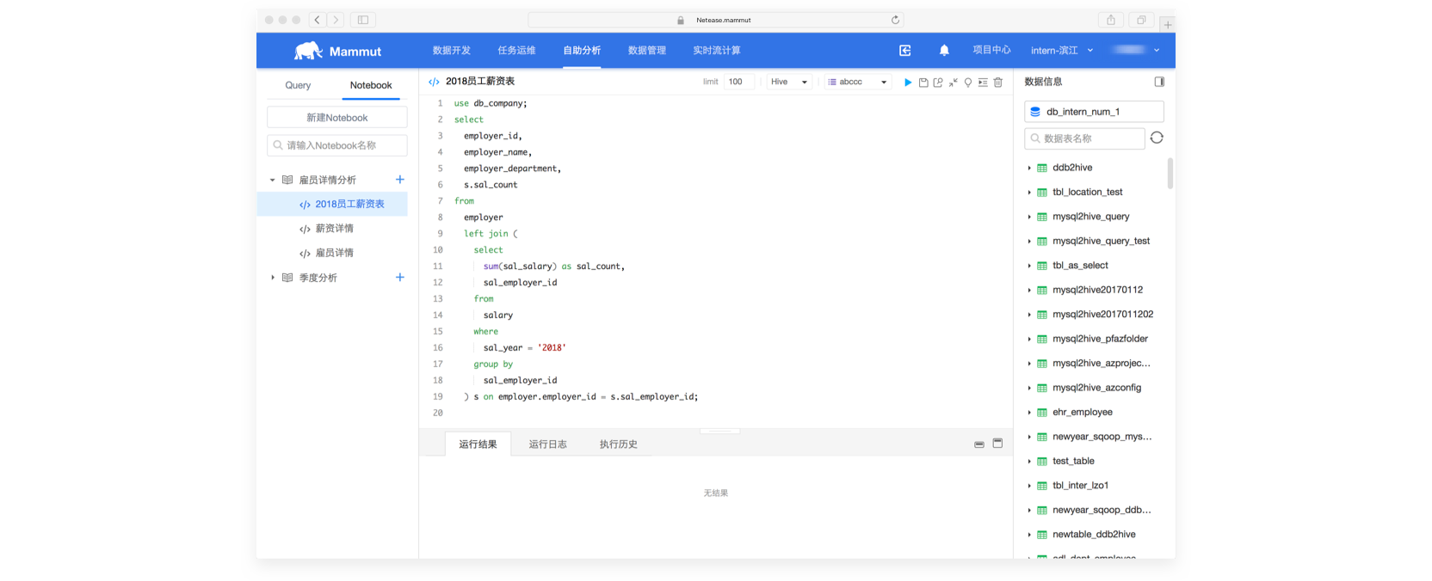Image resolution: width=1432 pixels, height=581 pixels.
Task: Expand the ehr_employee table node
Action: pos(1029,413)
